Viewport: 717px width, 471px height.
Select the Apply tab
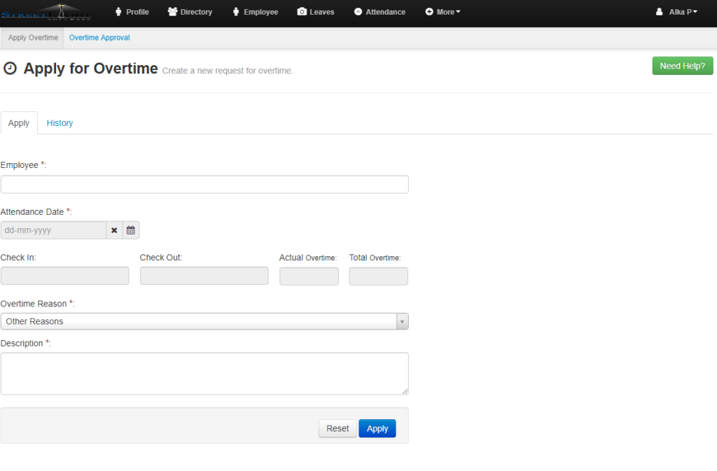click(19, 122)
